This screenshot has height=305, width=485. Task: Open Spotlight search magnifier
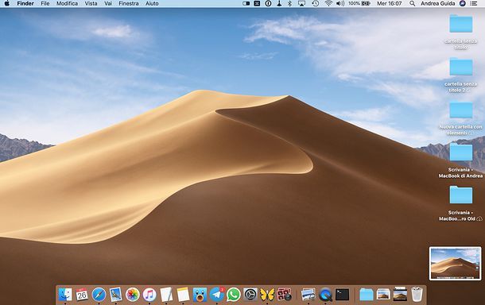pos(413,3)
